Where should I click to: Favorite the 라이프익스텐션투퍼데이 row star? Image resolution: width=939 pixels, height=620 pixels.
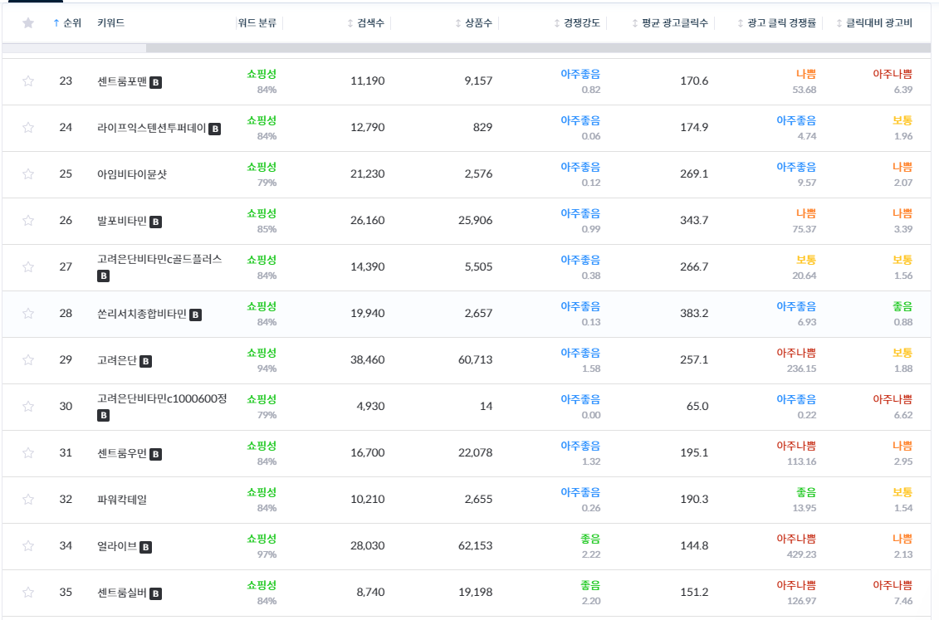tap(28, 128)
